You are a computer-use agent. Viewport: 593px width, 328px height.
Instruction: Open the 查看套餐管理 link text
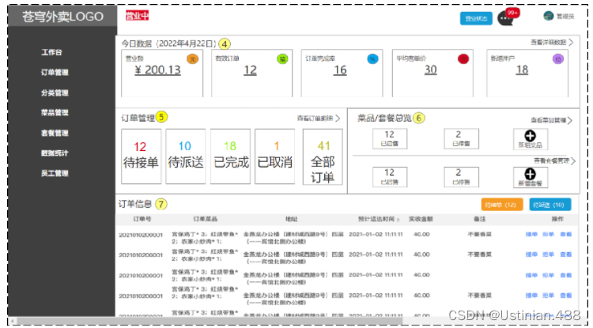click(x=551, y=161)
